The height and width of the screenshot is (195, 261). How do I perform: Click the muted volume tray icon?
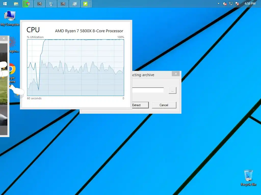(225, 4)
